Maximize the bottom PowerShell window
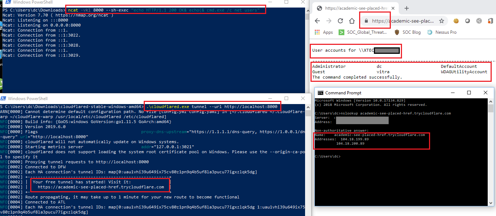The height and width of the screenshot is (216, 496). (286, 98)
